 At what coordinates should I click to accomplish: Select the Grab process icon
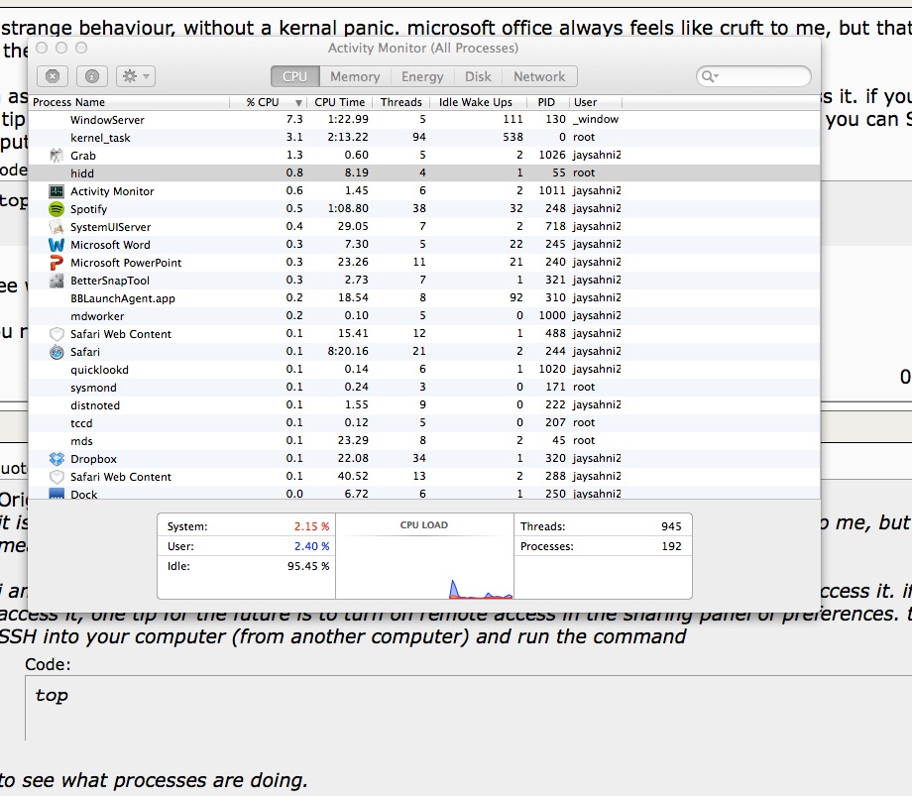(x=56, y=156)
